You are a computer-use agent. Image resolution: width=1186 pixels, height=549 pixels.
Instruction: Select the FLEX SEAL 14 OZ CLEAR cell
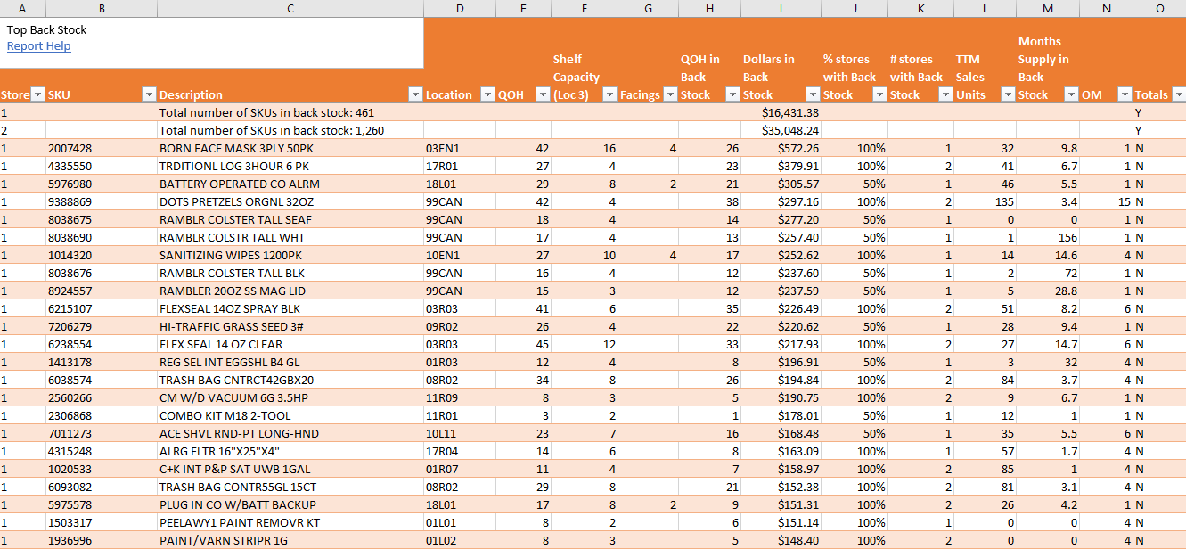[290, 344]
